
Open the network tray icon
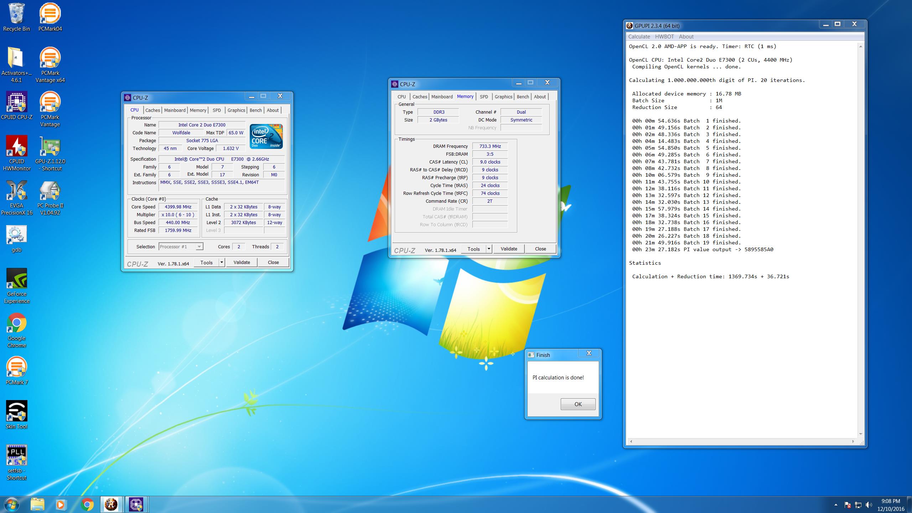tap(858, 505)
